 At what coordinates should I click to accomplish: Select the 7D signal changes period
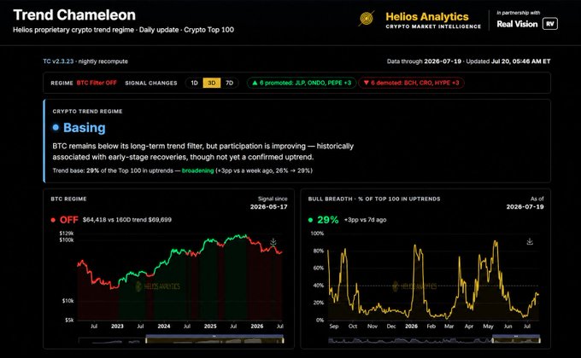click(229, 83)
